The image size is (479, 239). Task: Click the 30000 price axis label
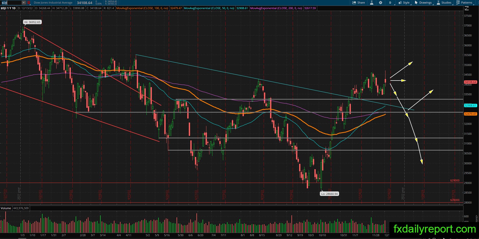[468, 163]
